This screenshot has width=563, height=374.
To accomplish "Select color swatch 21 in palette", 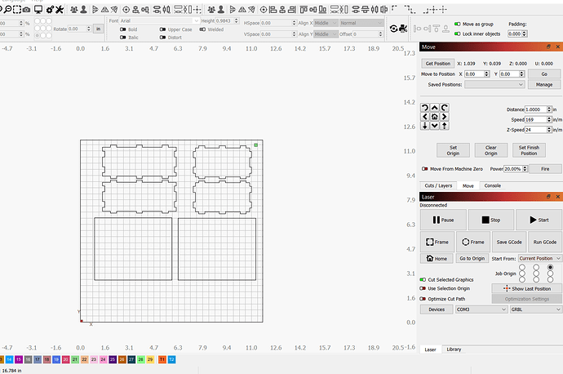I will pyautogui.click(x=75, y=359).
